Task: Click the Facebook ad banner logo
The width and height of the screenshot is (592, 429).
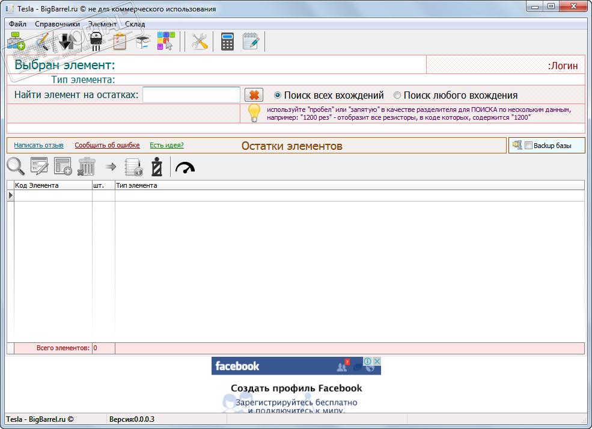Action: click(x=237, y=366)
